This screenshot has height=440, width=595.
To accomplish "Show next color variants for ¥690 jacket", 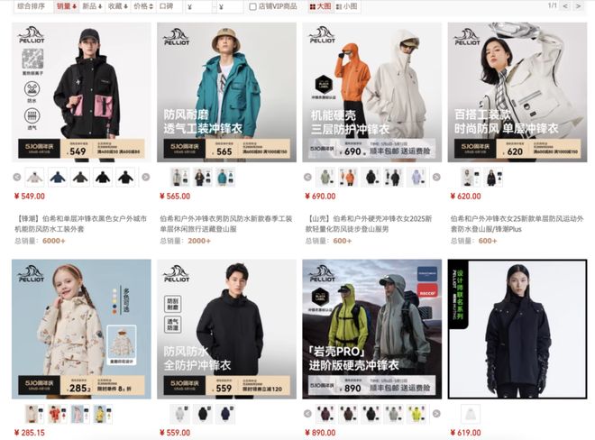I will point(436,177).
